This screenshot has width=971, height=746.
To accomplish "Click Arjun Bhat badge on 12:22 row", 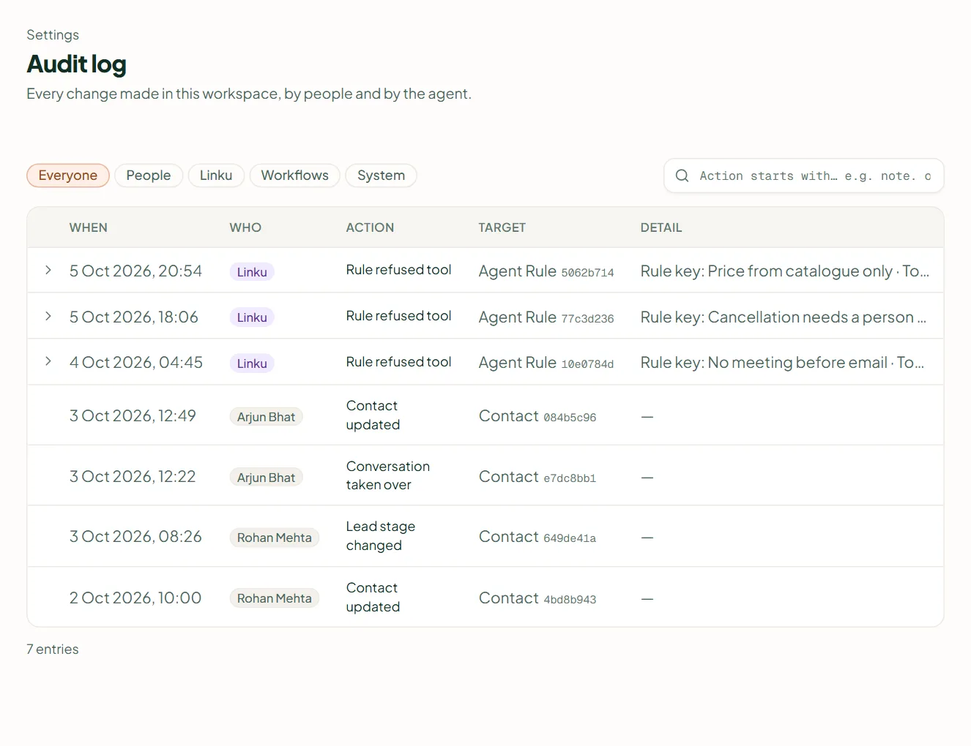I will pos(266,478).
